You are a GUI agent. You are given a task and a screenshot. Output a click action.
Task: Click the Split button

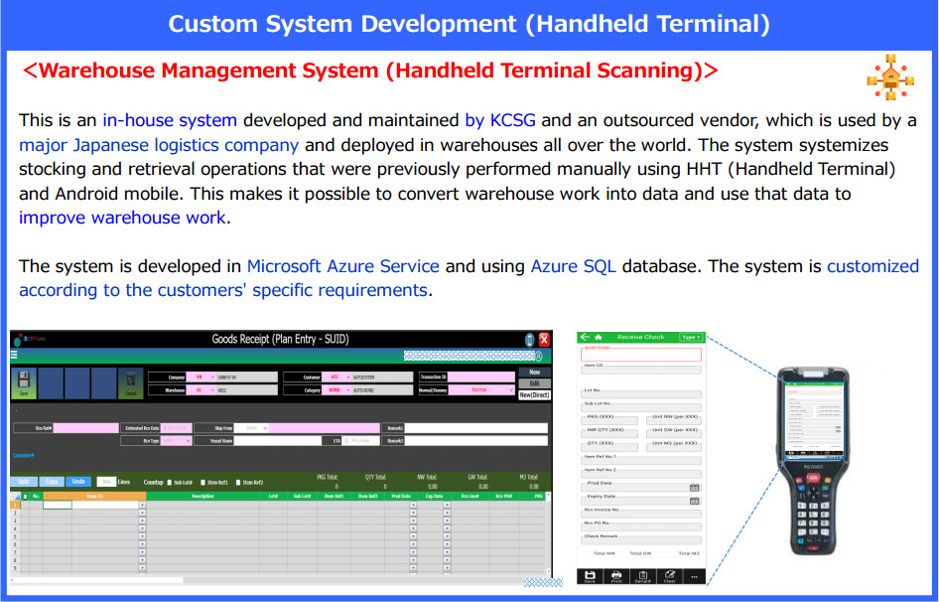pyautogui.click(x=24, y=481)
